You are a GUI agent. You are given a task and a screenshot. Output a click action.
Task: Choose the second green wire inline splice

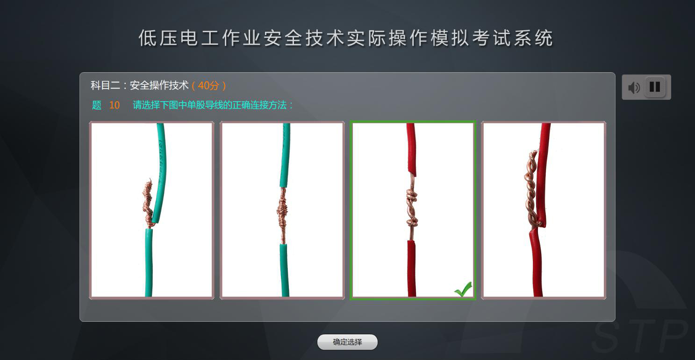[282, 210]
